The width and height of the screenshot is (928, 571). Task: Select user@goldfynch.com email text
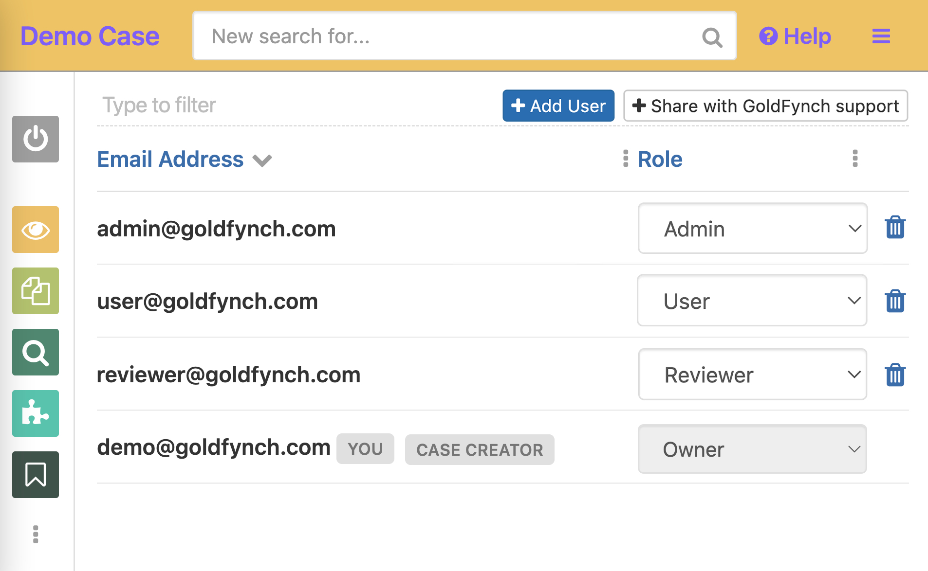coord(207,302)
